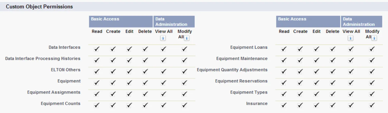This screenshot has height=113, width=388.
Task: Open Modify All info icon in left table
Action: tap(187, 38)
